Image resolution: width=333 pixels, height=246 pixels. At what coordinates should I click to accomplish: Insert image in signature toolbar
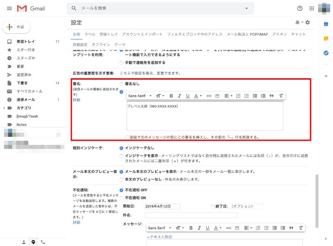[x=217, y=96]
